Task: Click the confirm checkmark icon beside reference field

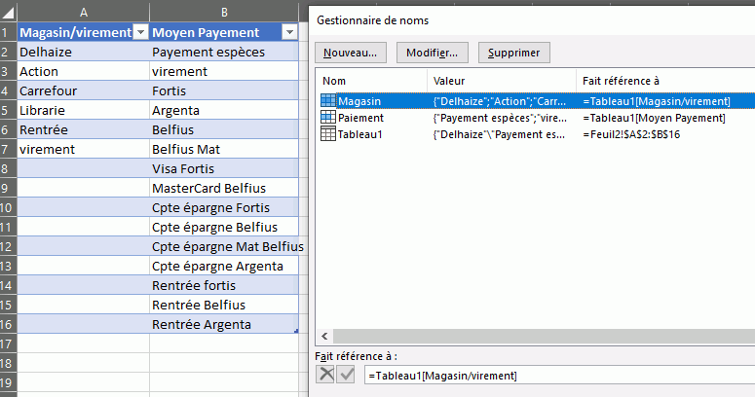Action: click(346, 375)
